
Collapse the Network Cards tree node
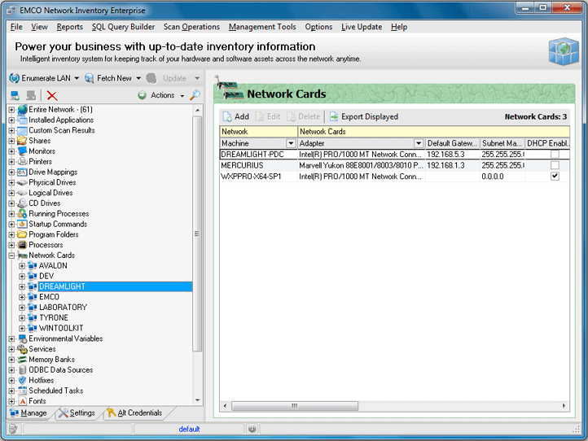[x=11, y=255]
